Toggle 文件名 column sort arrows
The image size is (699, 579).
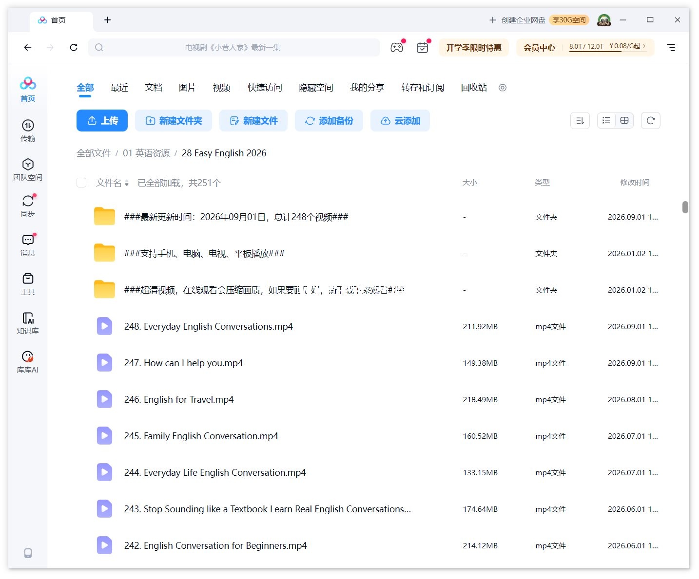tap(127, 183)
